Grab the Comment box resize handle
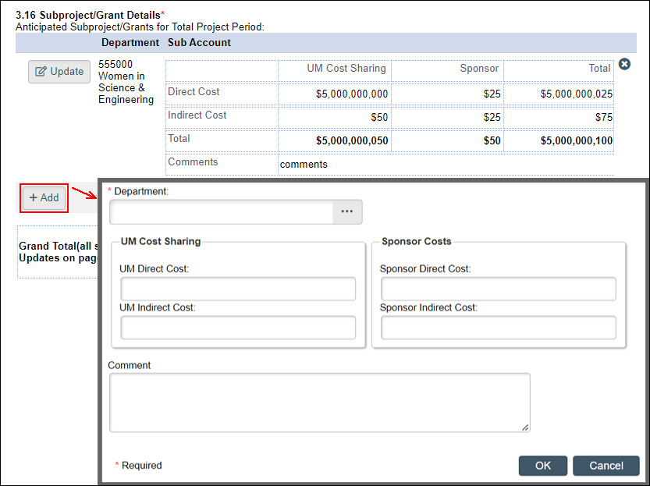This screenshot has height=486, width=650. click(525, 427)
